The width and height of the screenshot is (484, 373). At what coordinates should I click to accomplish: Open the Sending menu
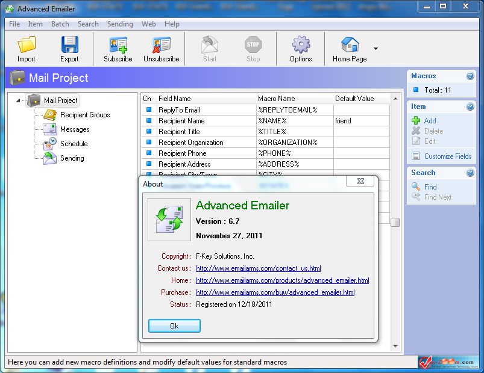click(120, 24)
